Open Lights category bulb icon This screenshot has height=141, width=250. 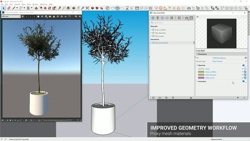pyautogui.click(x=158, y=18)
